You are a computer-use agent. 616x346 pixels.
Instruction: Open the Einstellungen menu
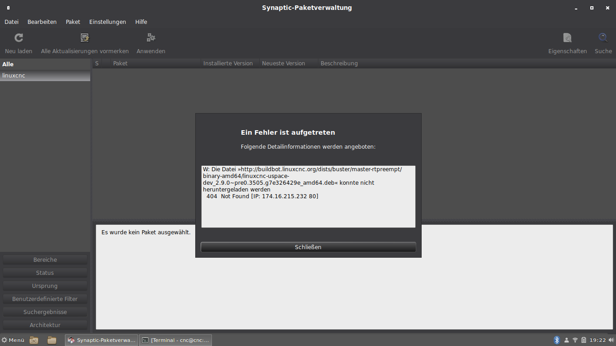click(x=108, y=22)
